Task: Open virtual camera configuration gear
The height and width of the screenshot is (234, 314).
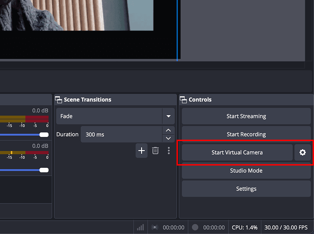Action: click(x=303, y=153)
